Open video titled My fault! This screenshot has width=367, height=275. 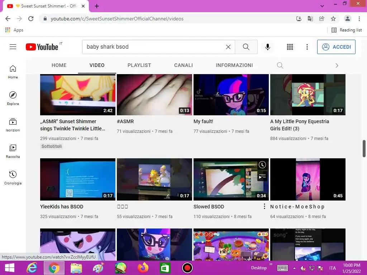(203, 121)
